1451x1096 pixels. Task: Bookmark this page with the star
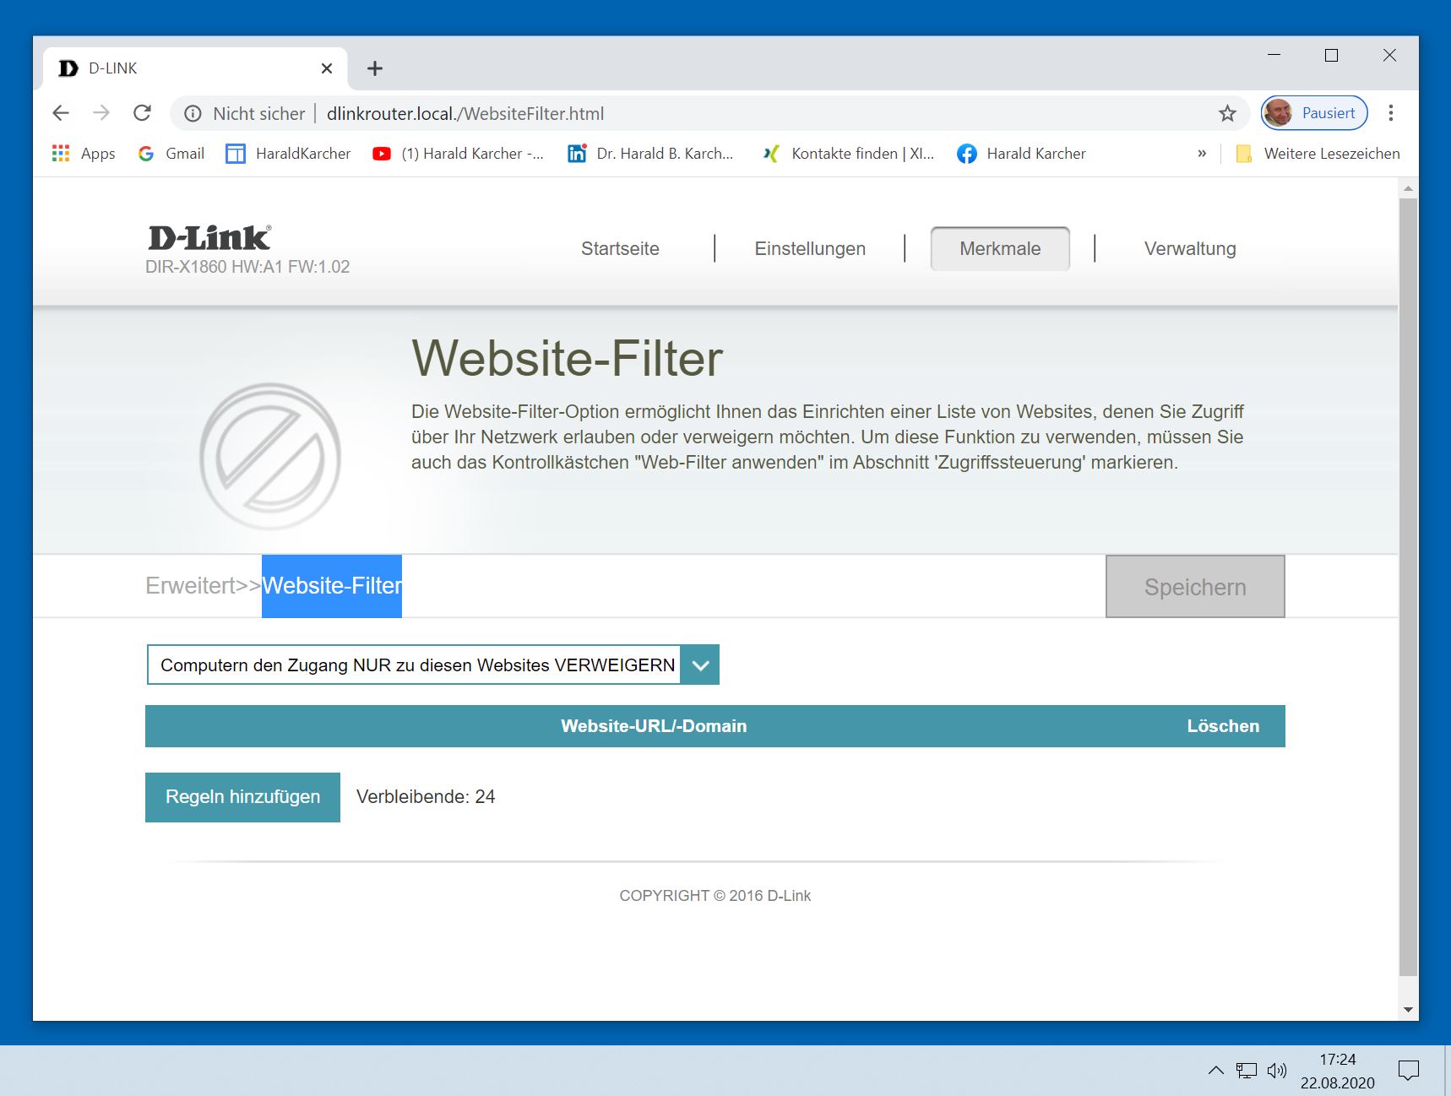click(1227, 113)
